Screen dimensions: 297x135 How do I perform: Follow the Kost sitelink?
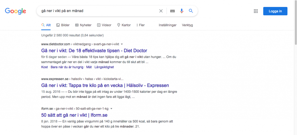(44, 67)
